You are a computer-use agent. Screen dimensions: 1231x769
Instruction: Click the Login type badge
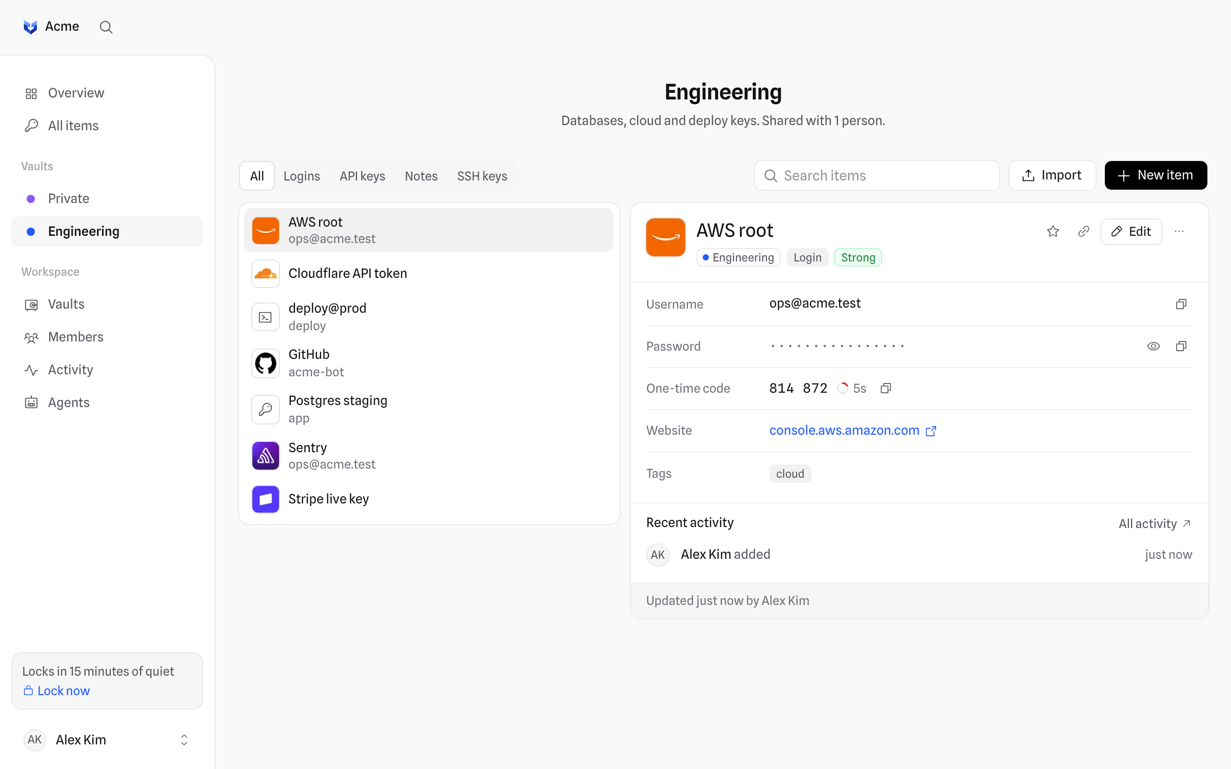tap(807, 257)
